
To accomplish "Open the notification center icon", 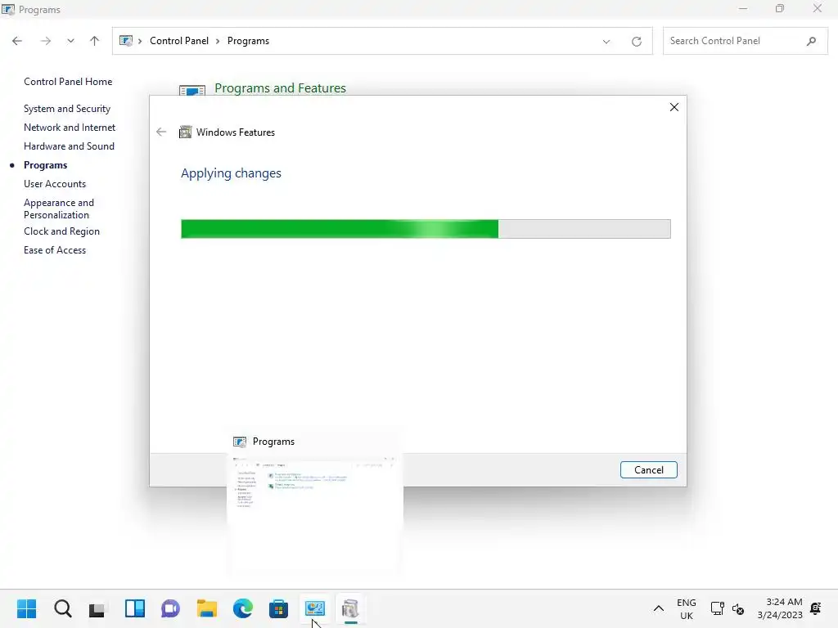I will click(816, 608).
